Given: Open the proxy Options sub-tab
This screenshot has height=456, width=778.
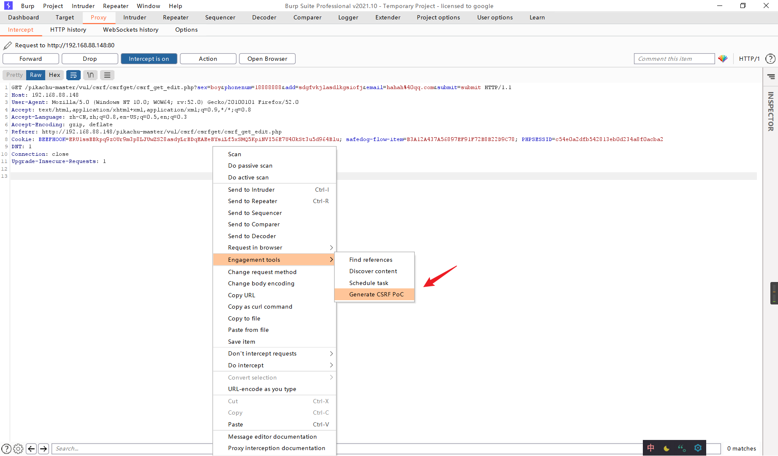Looking at the screenshot, I should pos(186,30).
